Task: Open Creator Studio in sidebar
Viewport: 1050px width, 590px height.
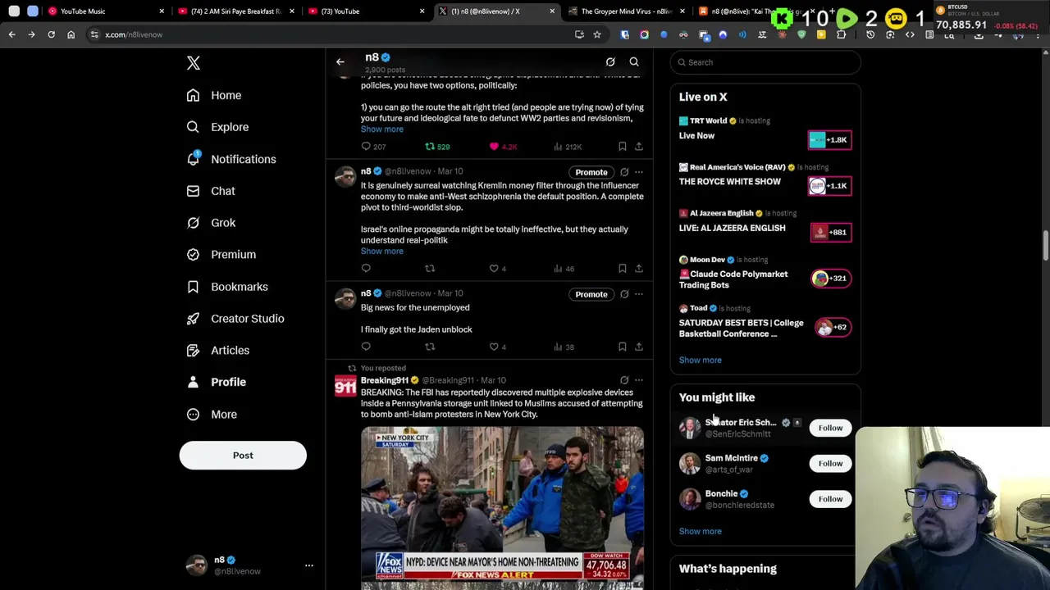Action: click(x=235, y=319)
